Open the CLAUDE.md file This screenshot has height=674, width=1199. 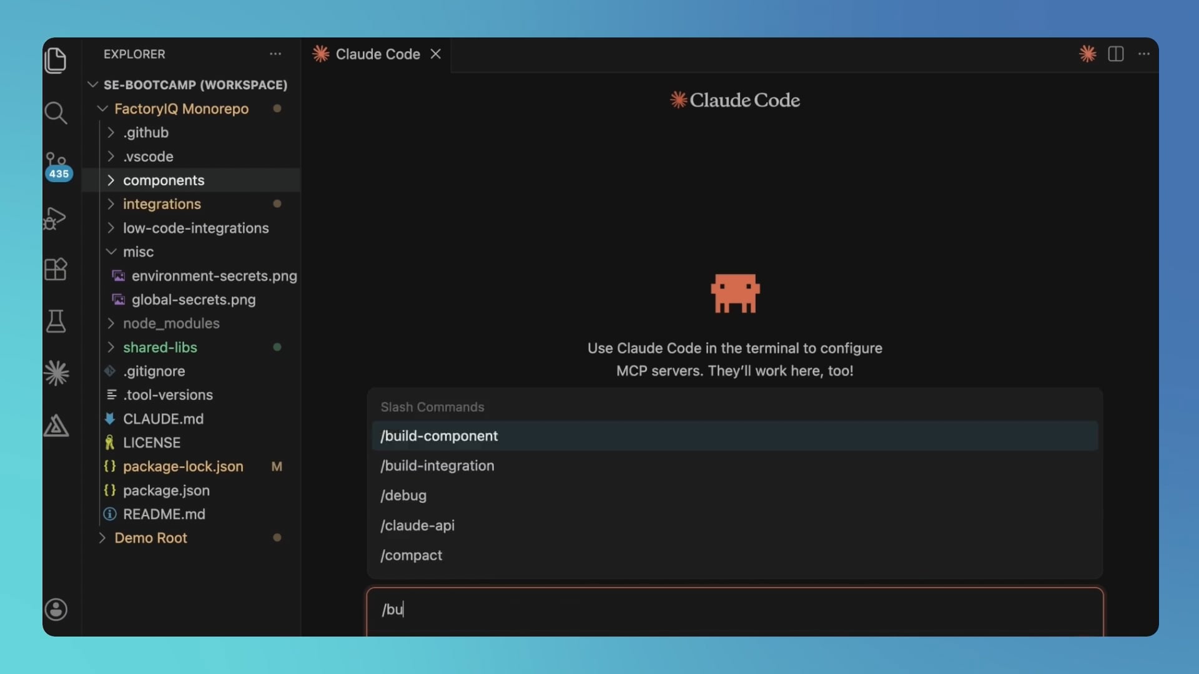pos(163,419)
